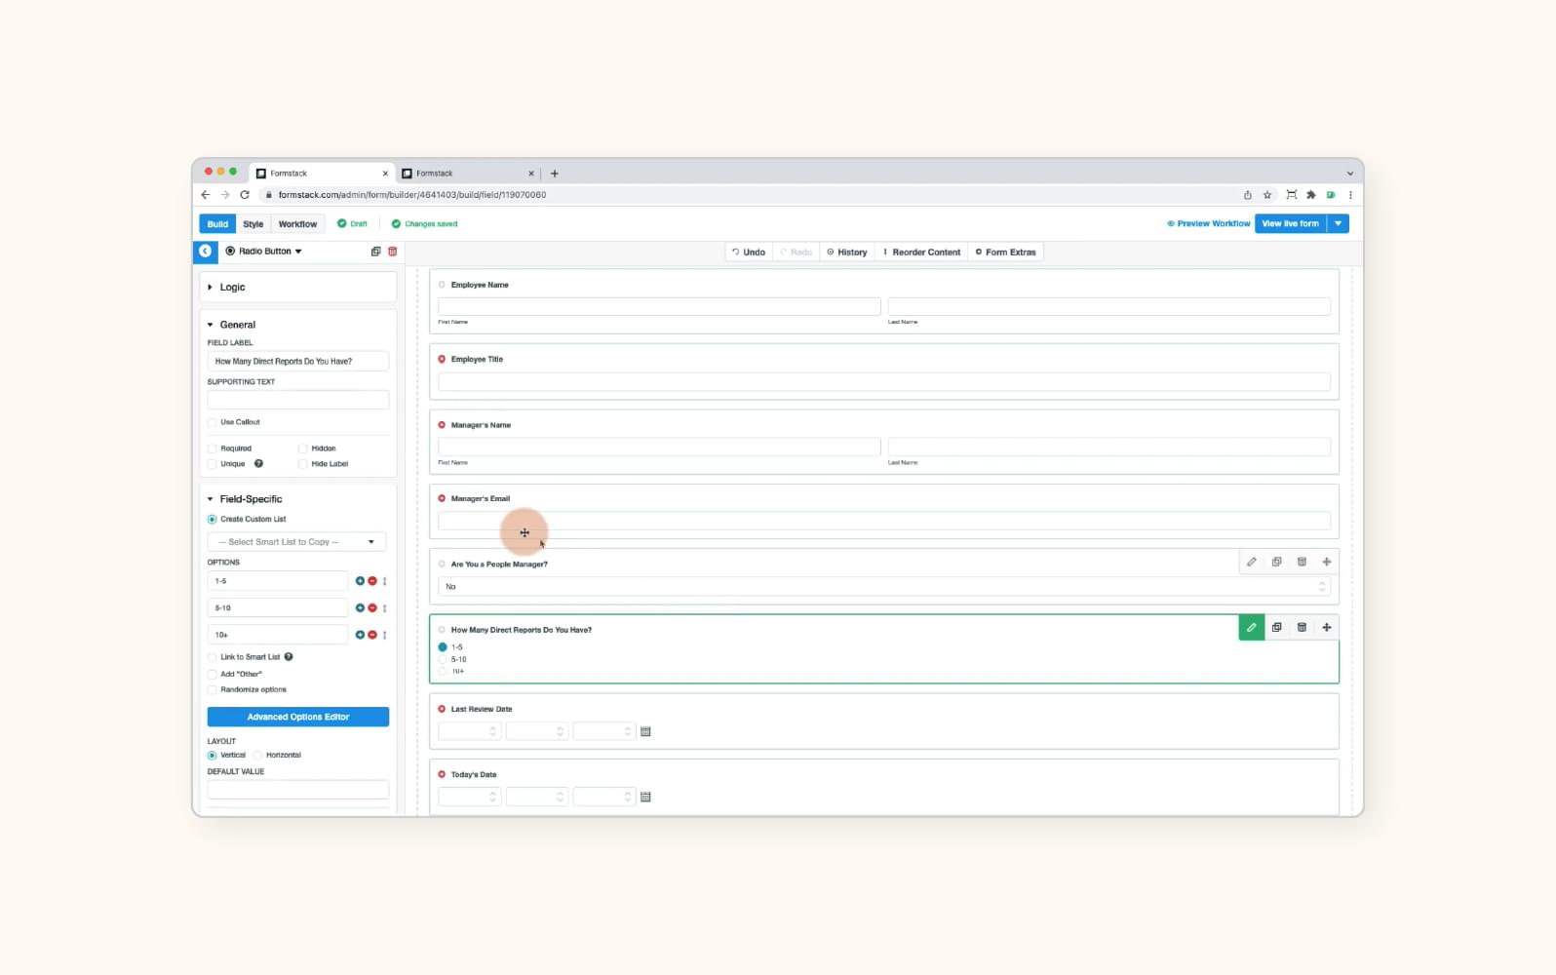
Task: Click green pencil edit icon on Direct Reports field
Action: (1251, 628)
